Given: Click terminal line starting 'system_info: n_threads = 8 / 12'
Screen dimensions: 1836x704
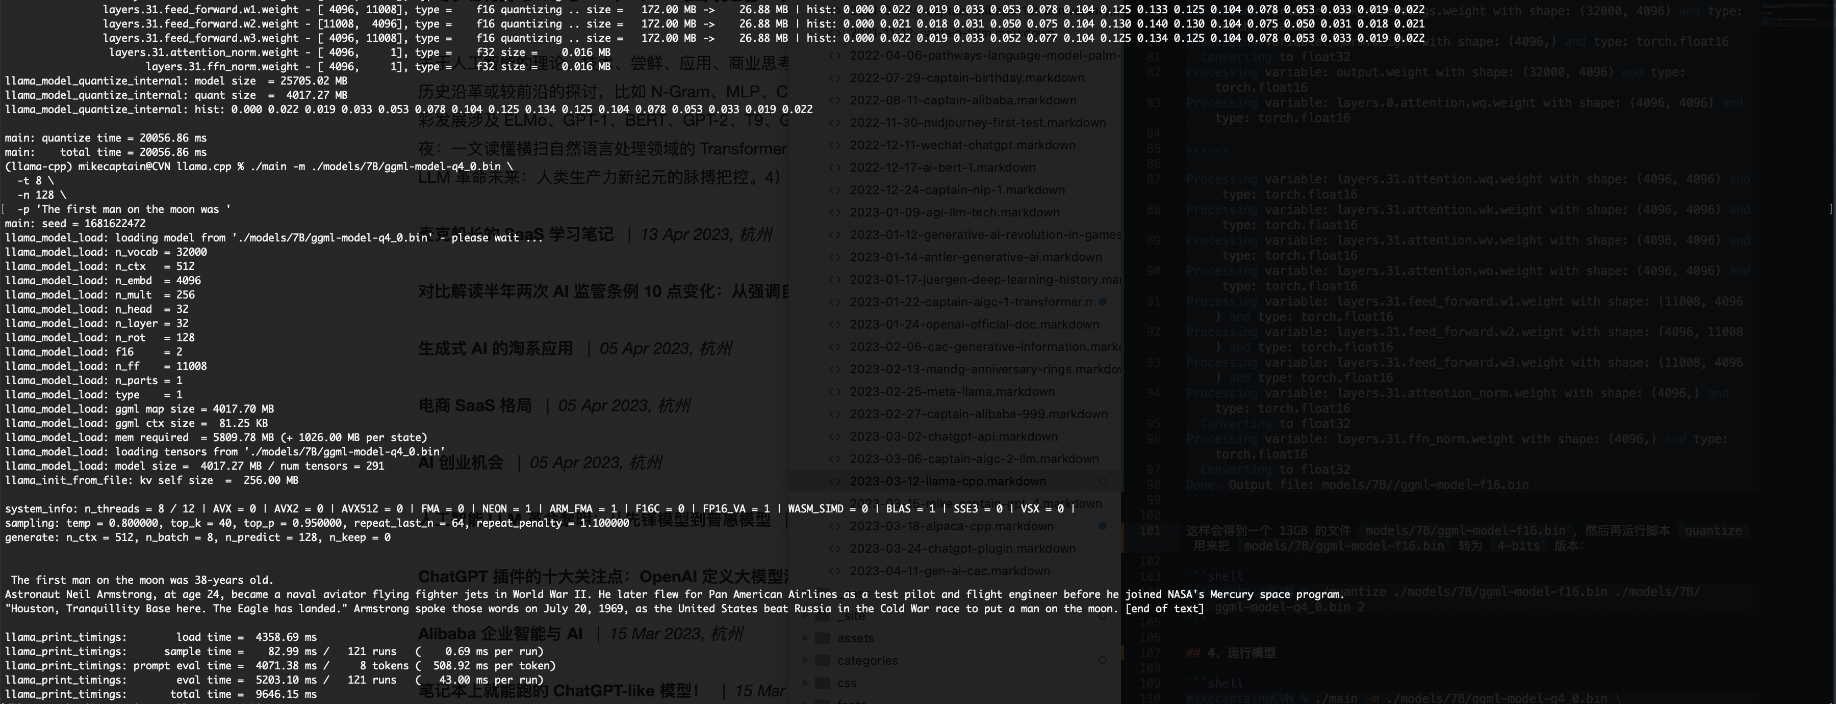Looking at the screenshot, I should (540, 509).
